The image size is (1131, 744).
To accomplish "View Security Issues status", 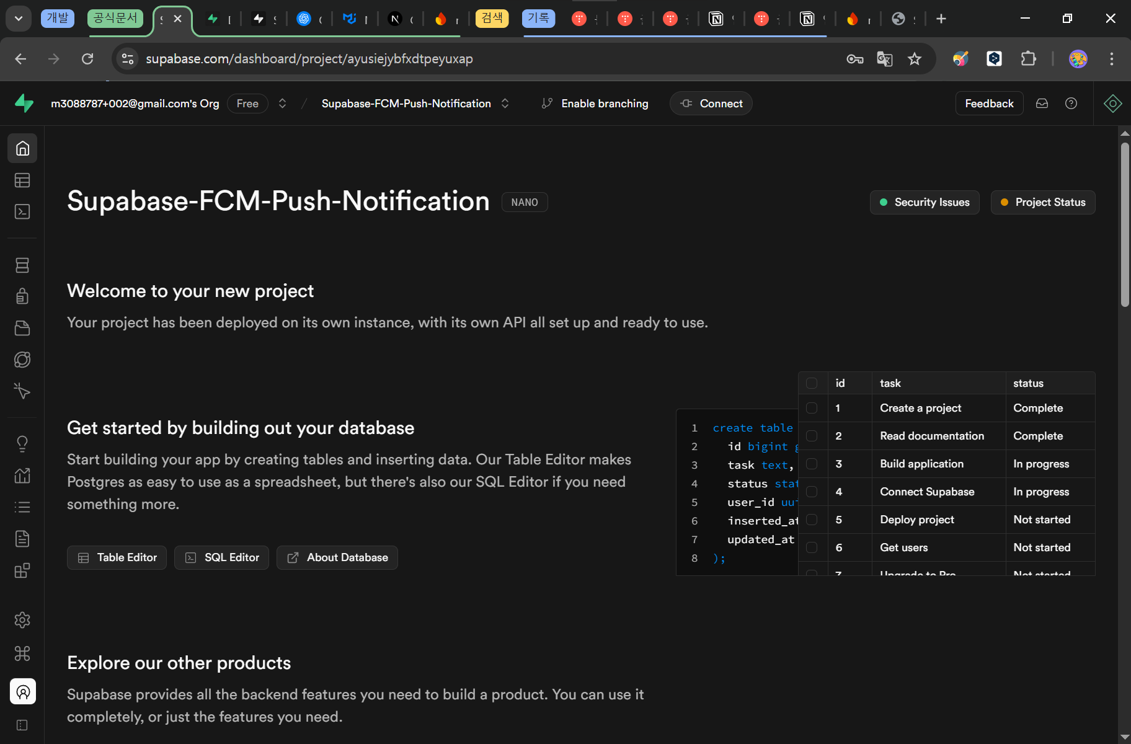I will [x=925, y=202].
